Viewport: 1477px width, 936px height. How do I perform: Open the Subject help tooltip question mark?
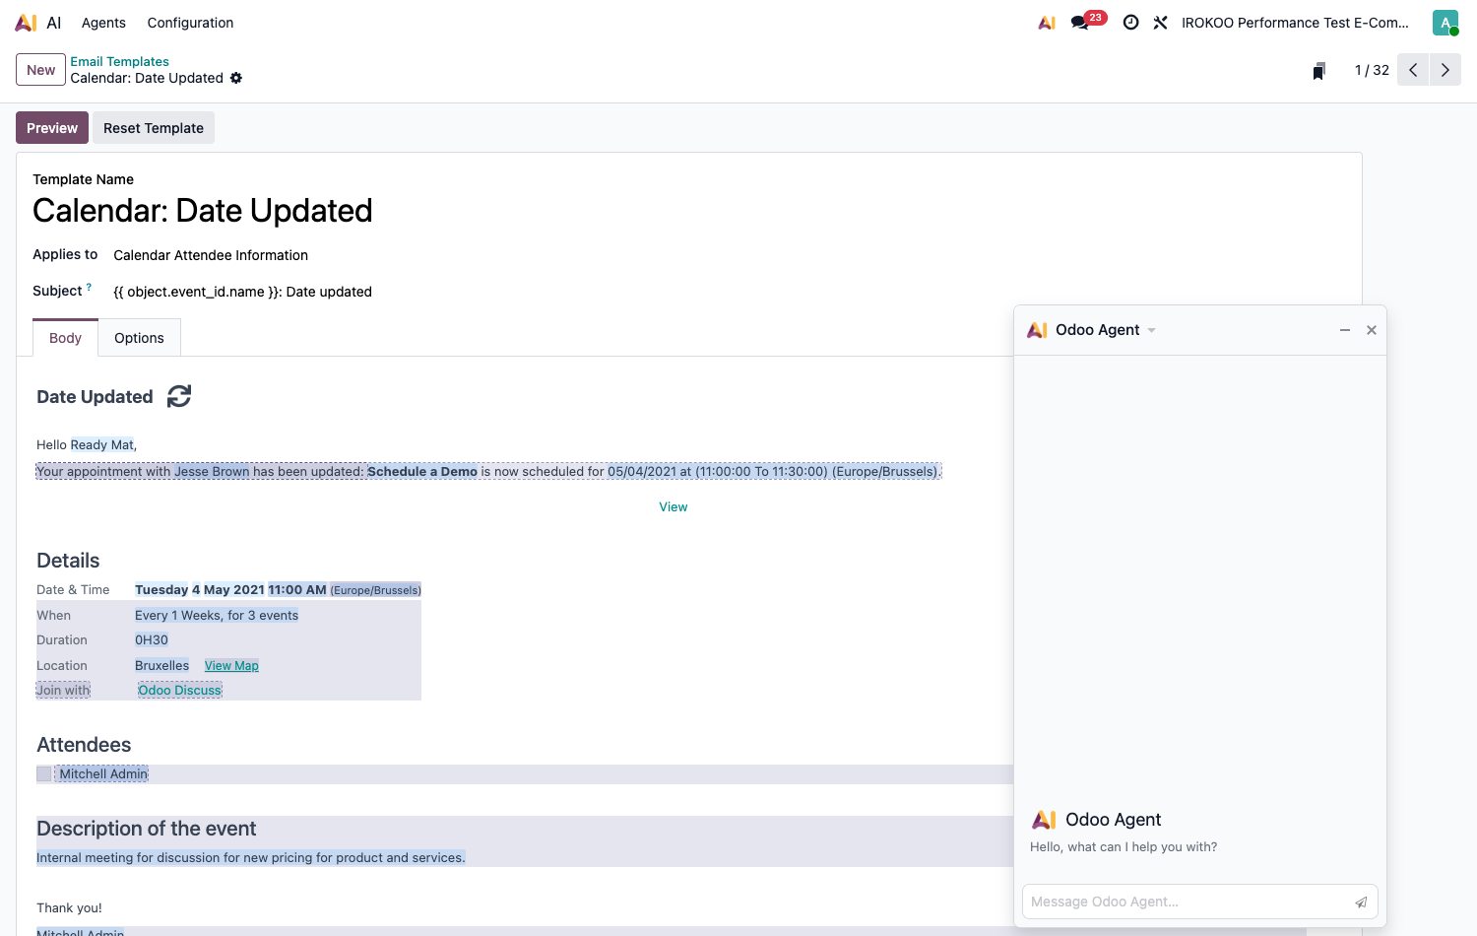click(x=89, y=287)
